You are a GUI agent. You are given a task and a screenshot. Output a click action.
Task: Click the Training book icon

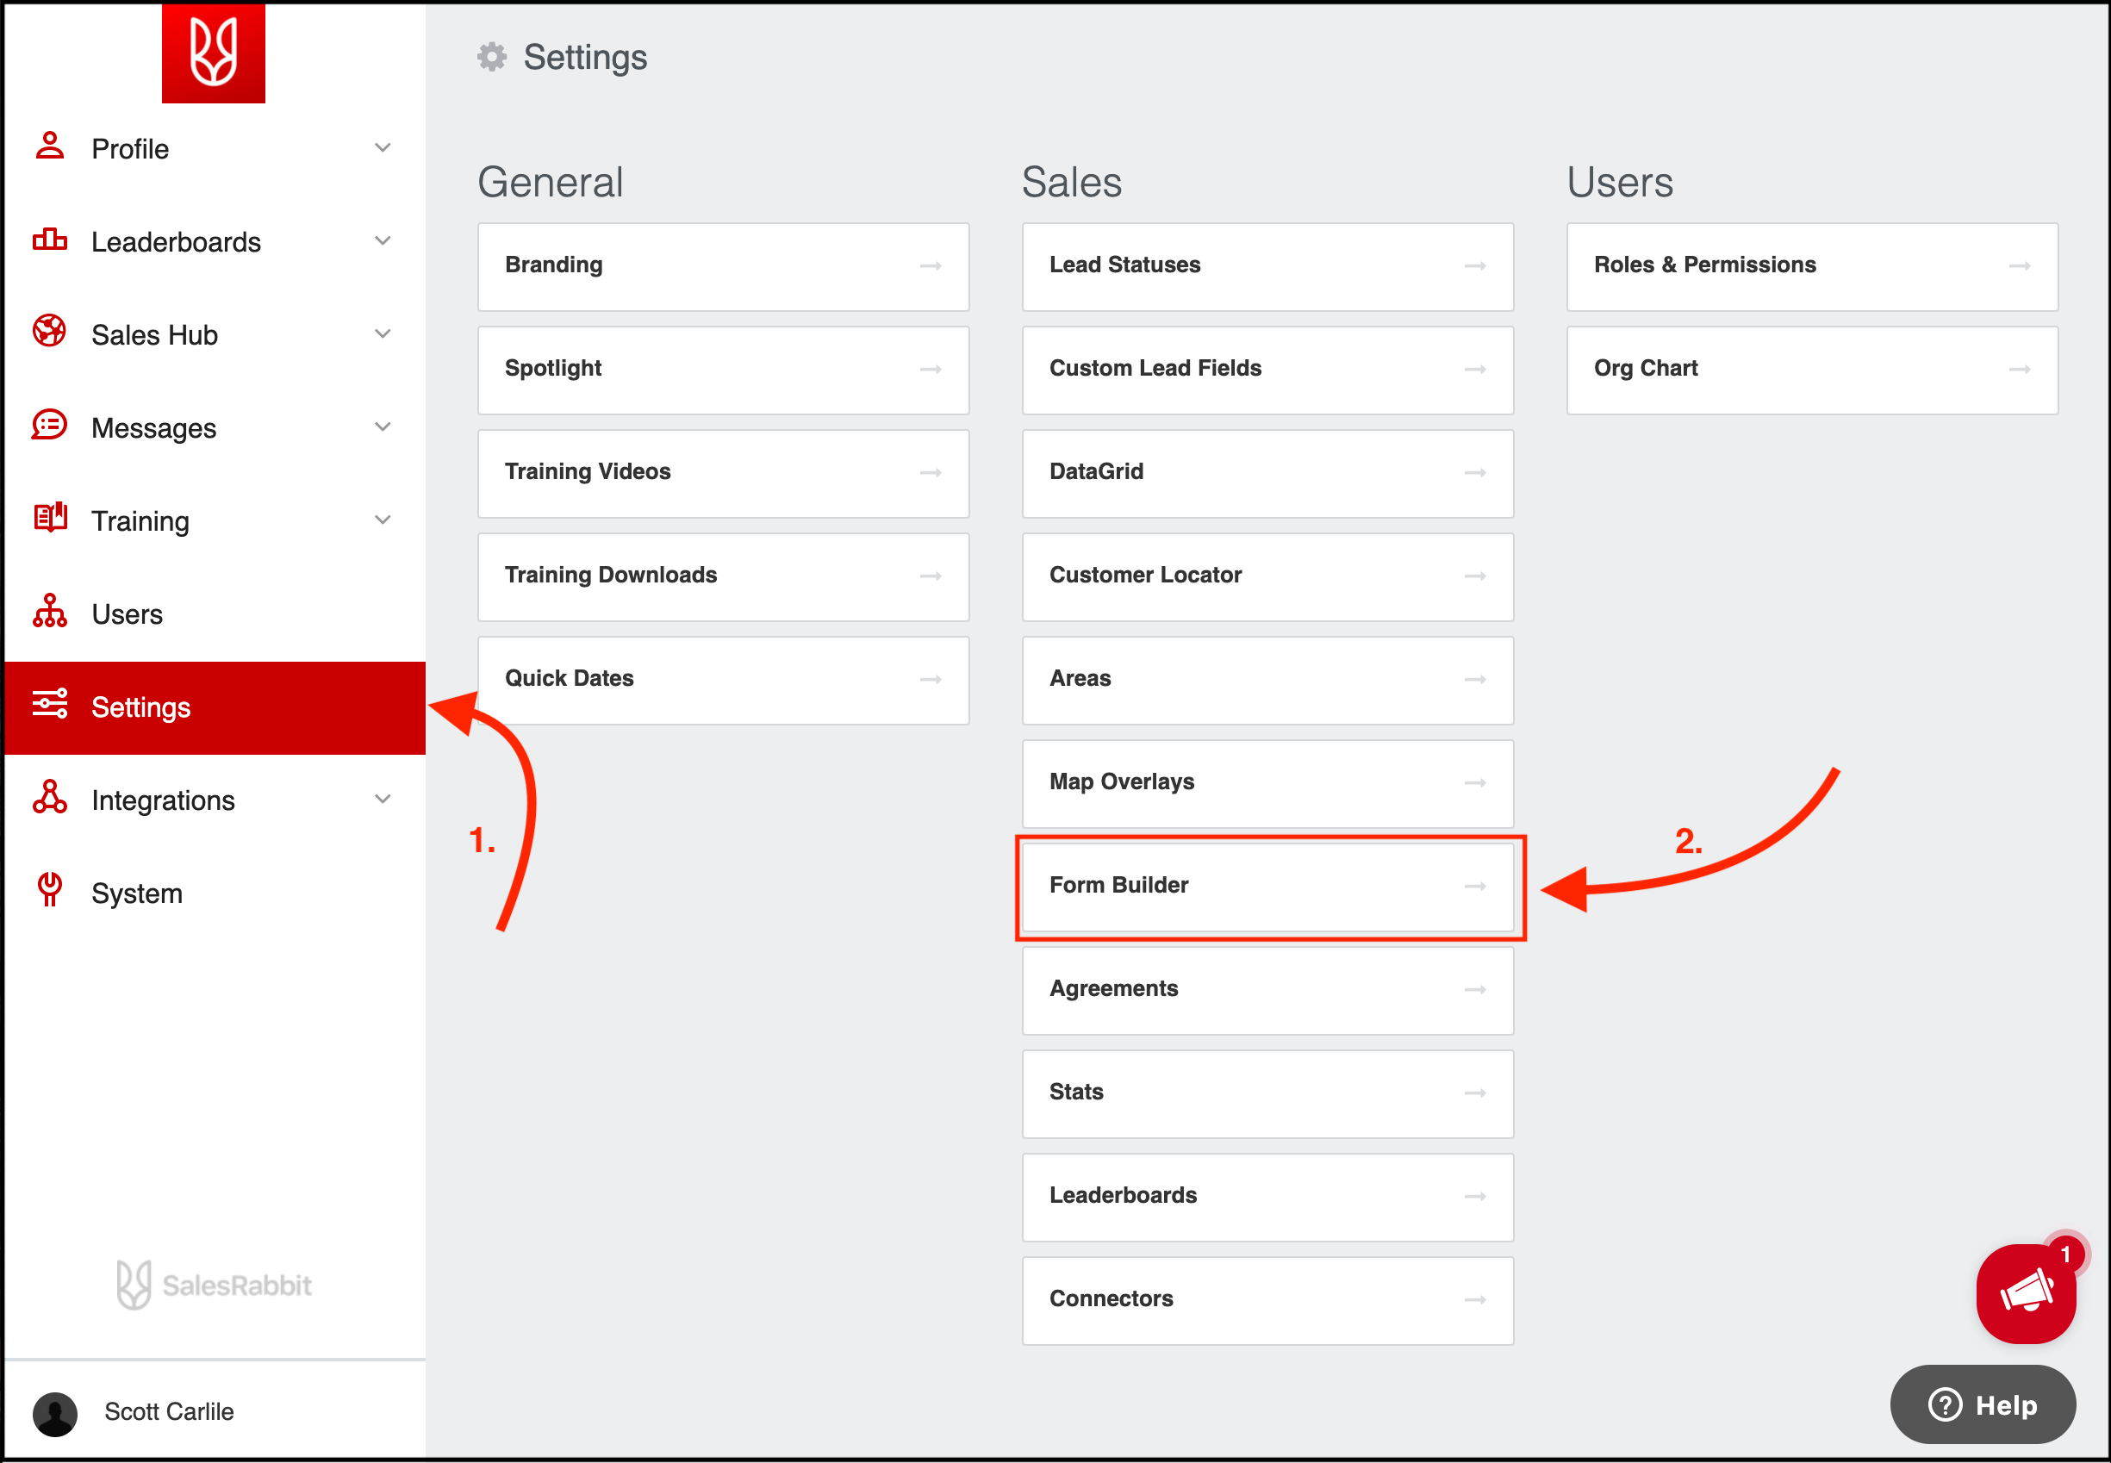[x=49, y=518]
